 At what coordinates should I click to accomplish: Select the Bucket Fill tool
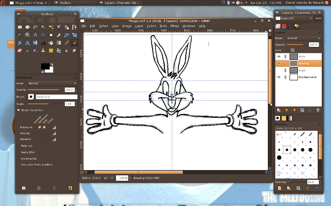pyautogui.click(x=51, y=43)
